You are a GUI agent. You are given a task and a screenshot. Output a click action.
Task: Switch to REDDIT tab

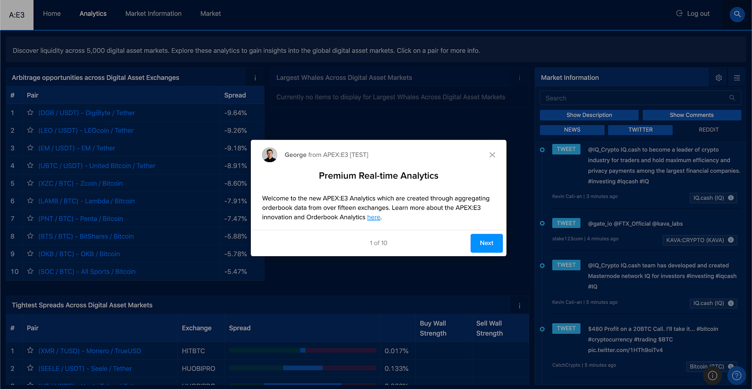[x=709, y=130]
